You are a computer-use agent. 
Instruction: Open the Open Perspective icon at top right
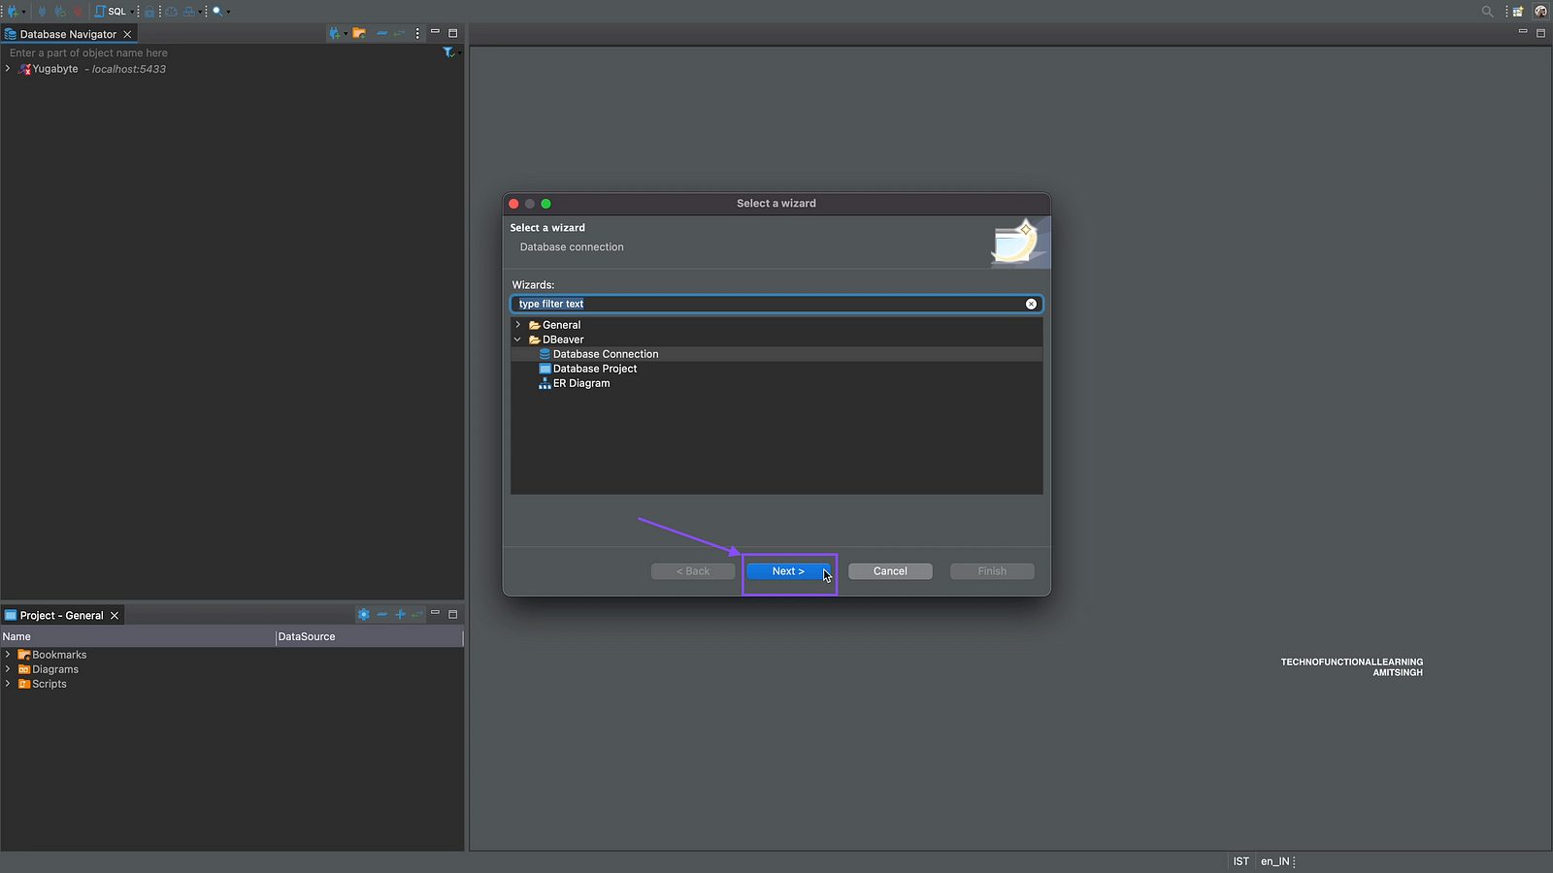point(1518,12)
